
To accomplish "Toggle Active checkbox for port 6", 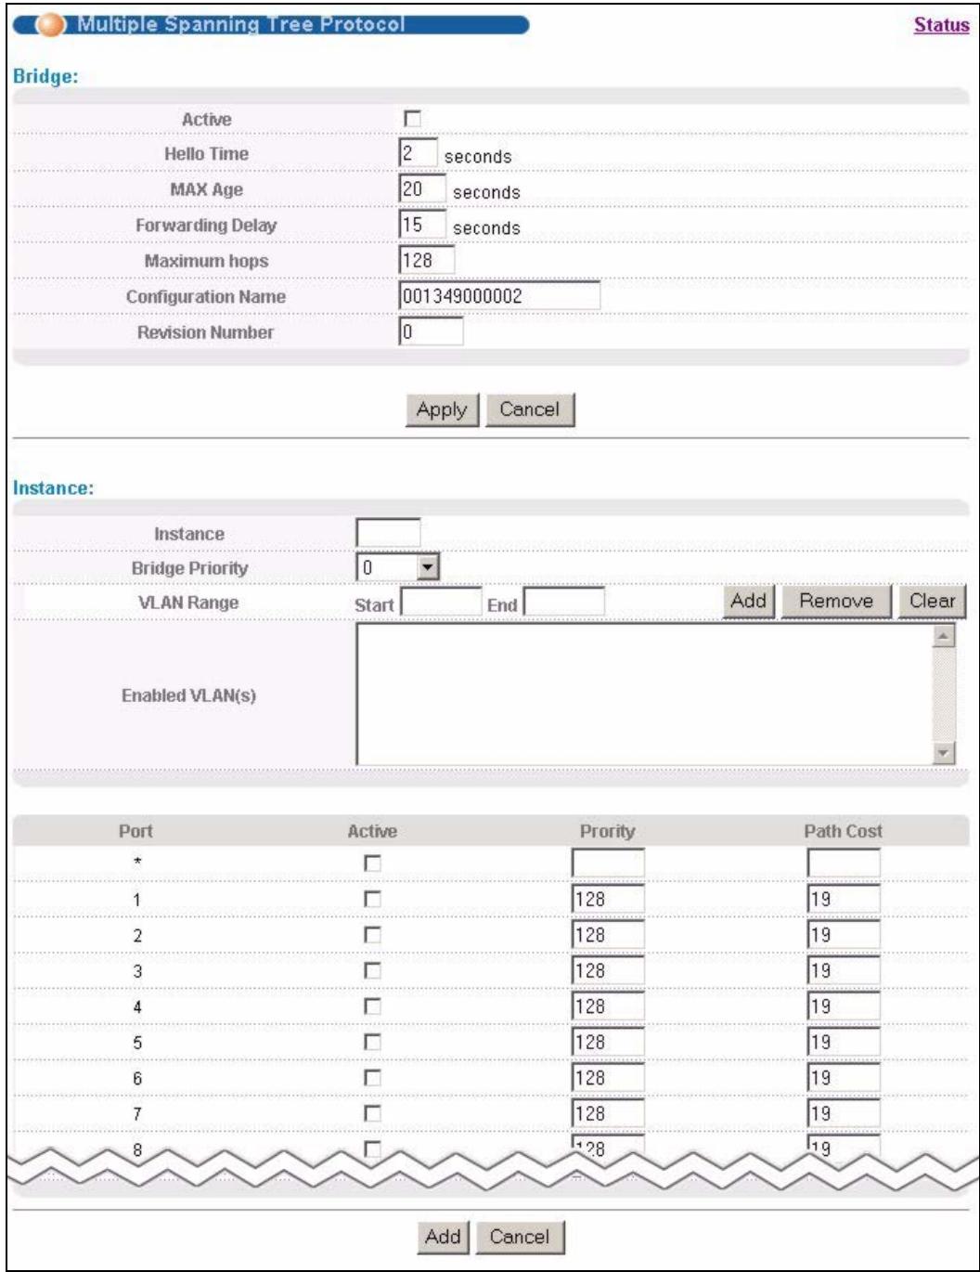I will (373, 1077).
